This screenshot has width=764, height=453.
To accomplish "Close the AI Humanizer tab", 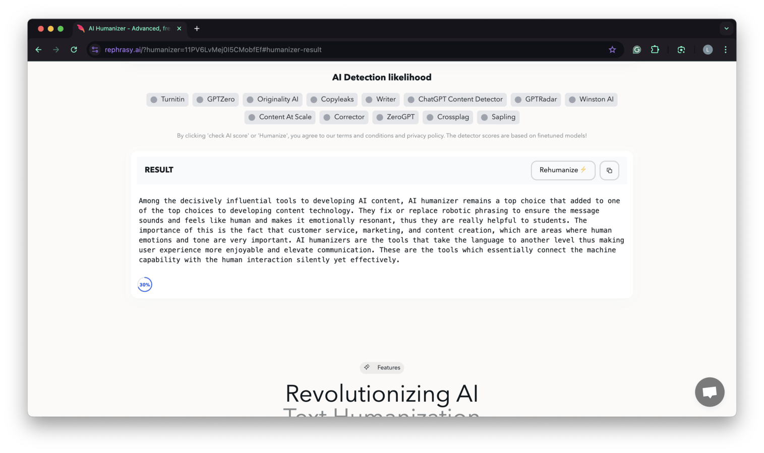I will 179,29.
